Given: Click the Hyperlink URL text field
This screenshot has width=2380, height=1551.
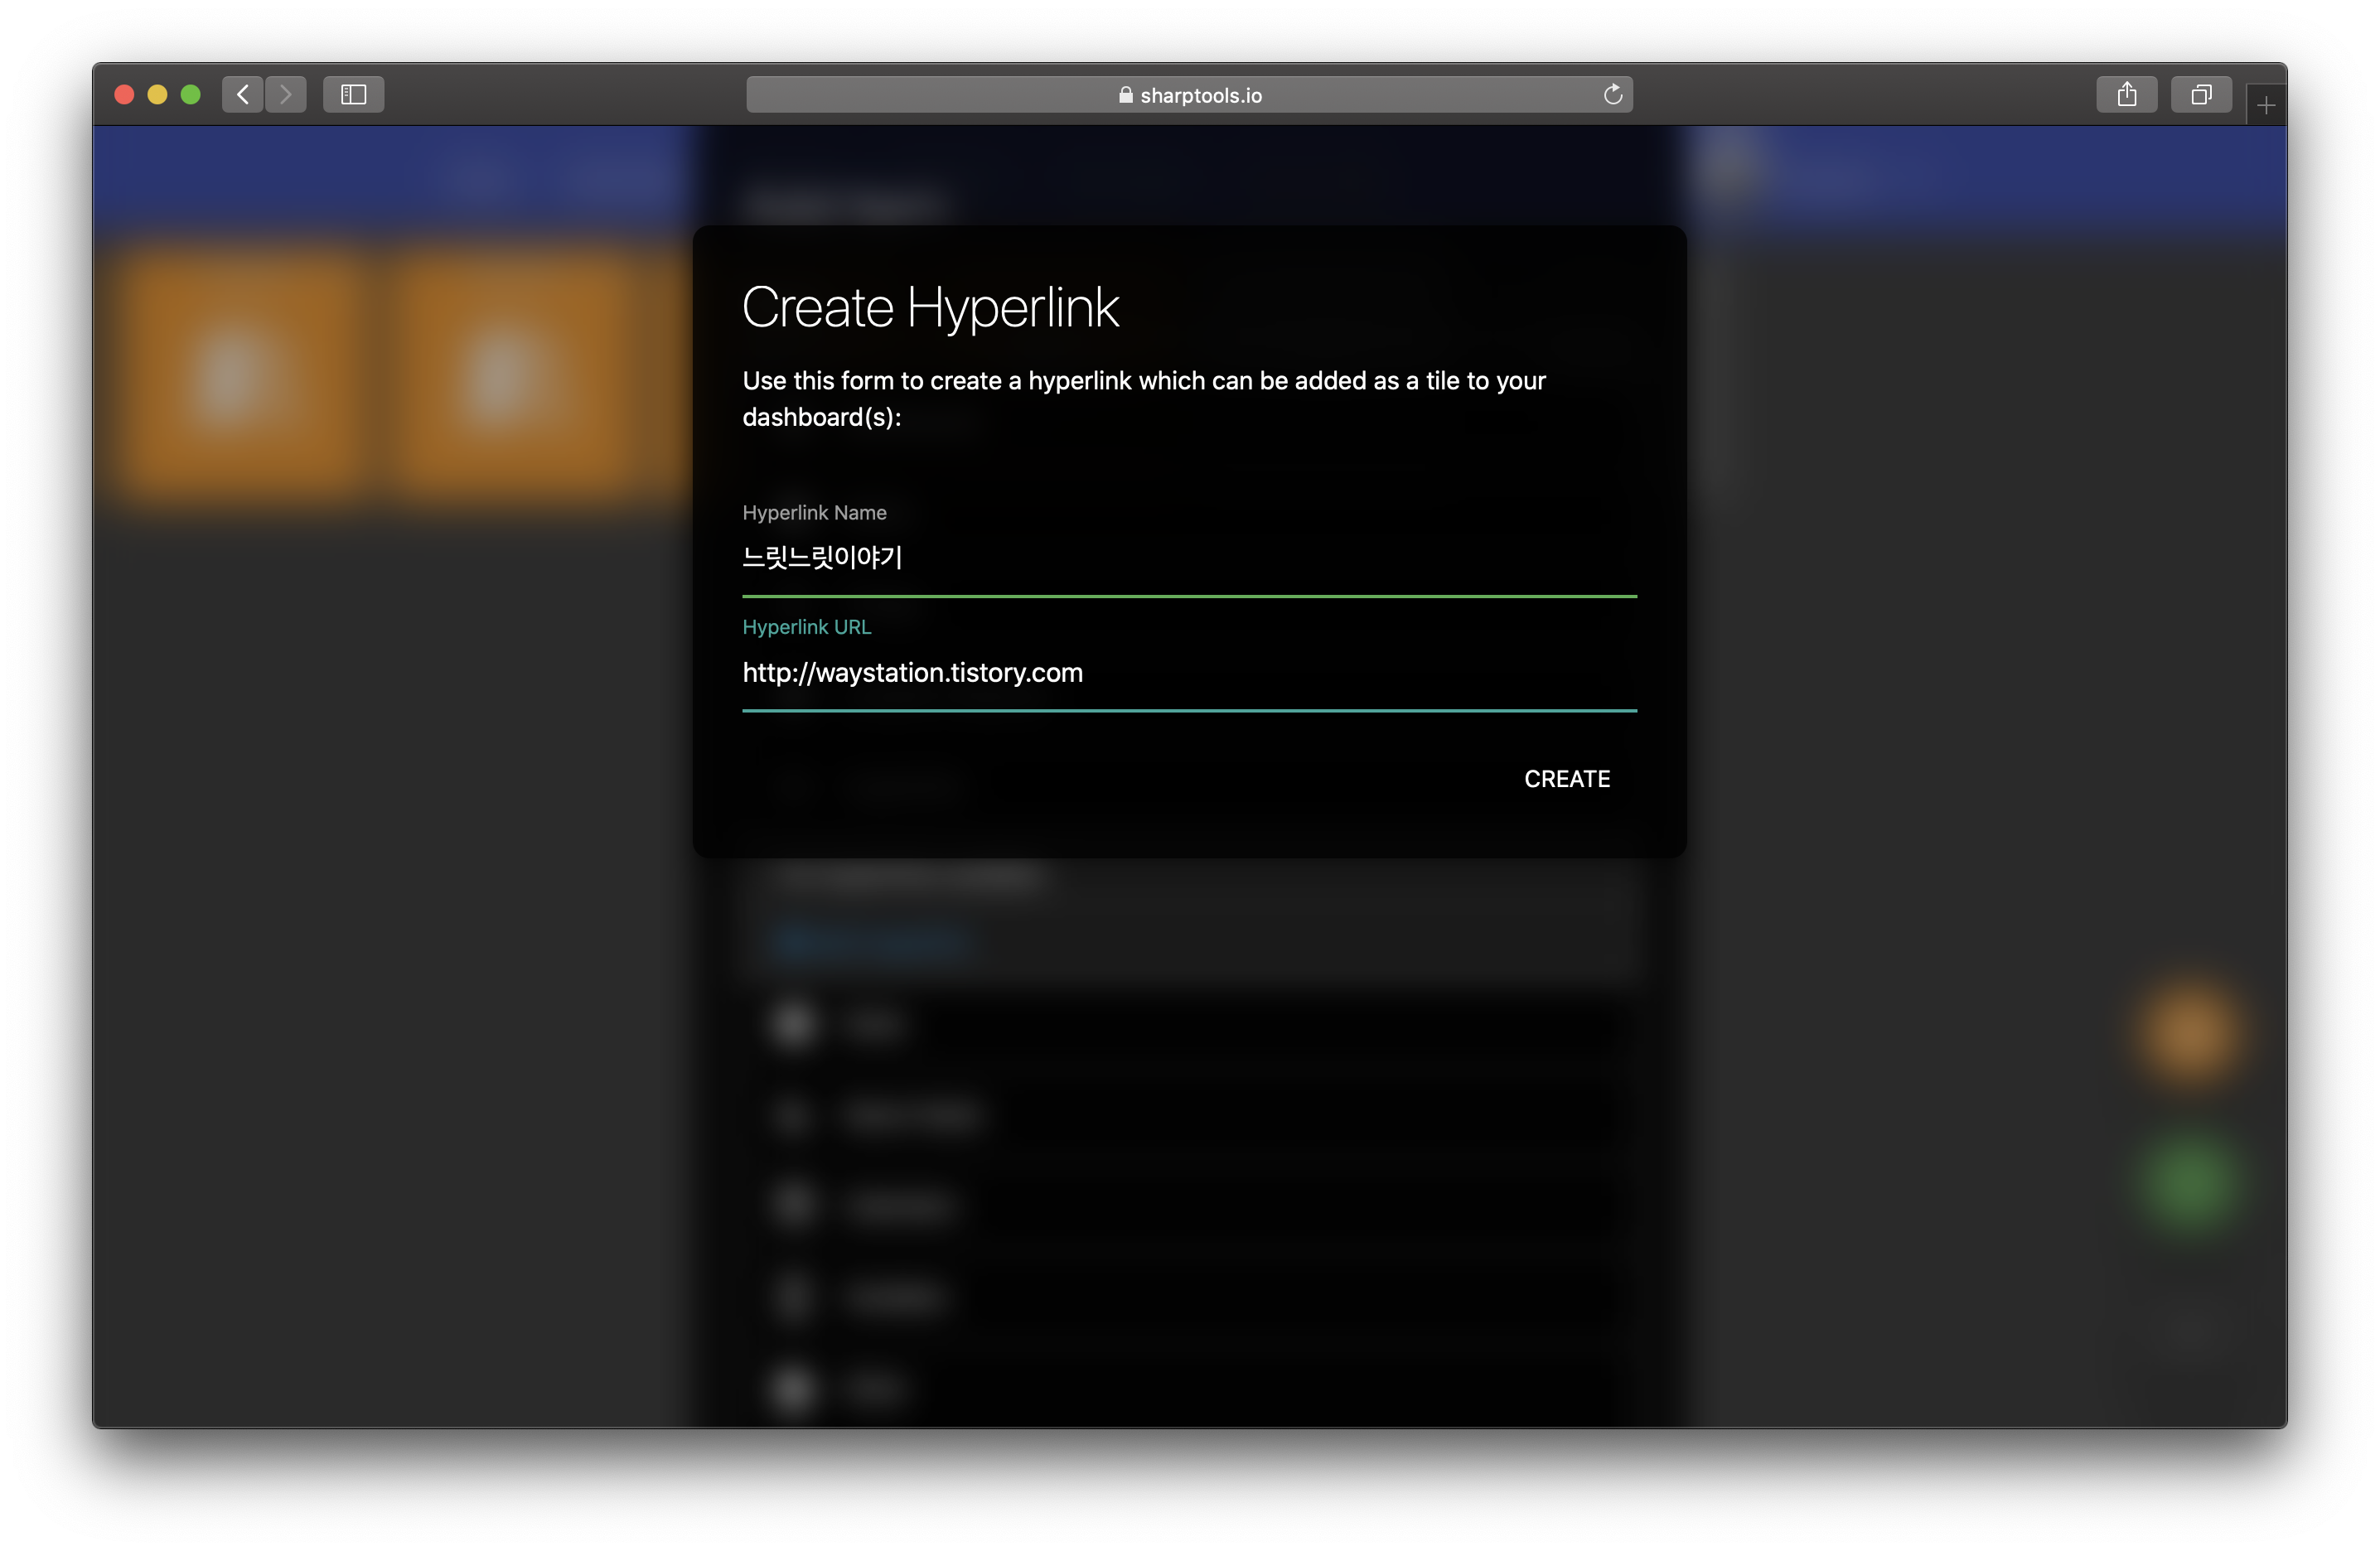Looking at the screenshot, I should point(1188,673).
